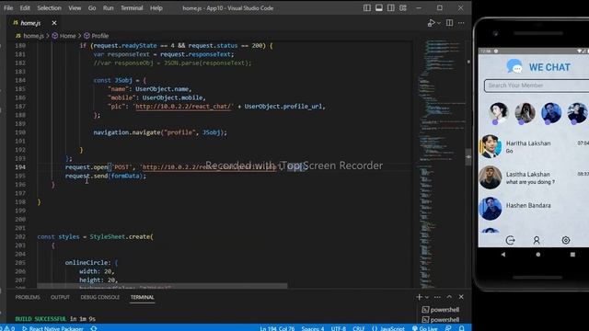Open the Run dropdown arrow beside play icon
The image size is (589, 331).
[439, 23]
